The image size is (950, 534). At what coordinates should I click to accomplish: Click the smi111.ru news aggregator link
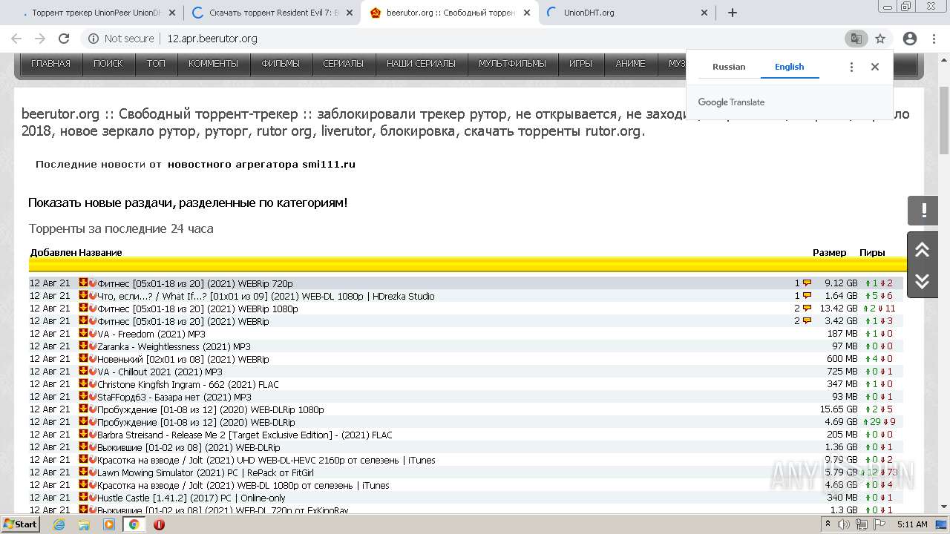click(x=261, y=164)
